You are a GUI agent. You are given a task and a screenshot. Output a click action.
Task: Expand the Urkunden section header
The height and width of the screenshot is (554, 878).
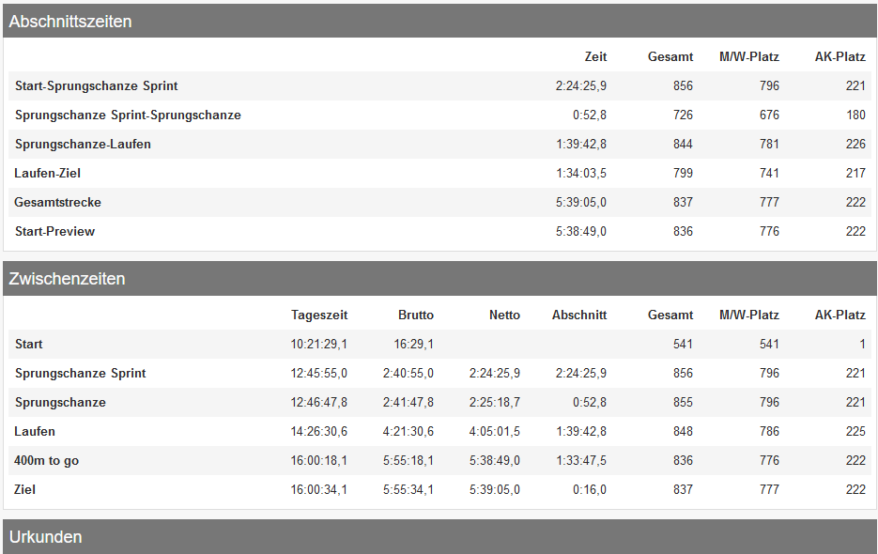(x=46, y=537)
